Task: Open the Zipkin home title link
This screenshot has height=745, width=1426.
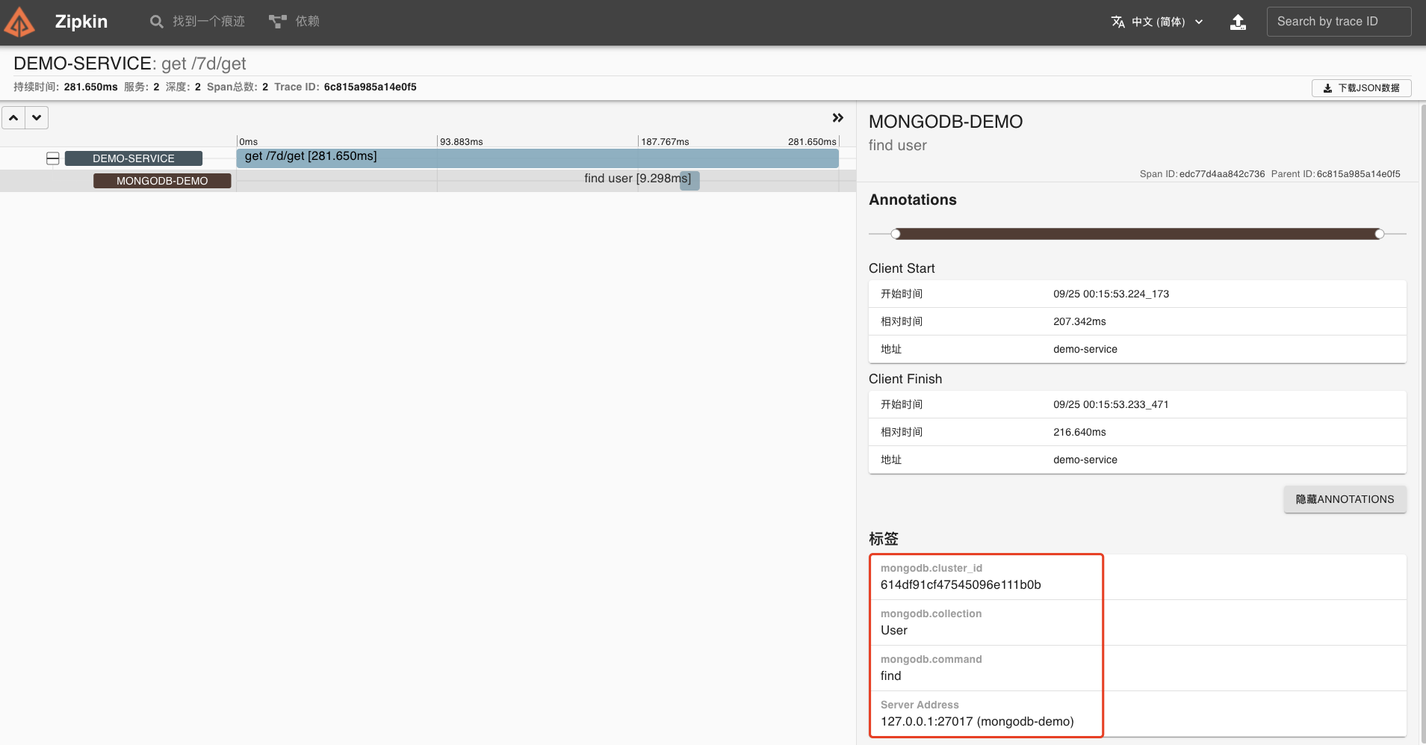Action: pos(81,22)
